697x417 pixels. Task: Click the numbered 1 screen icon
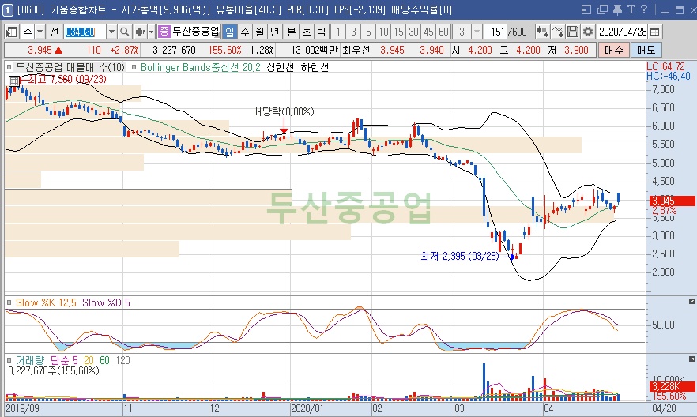(8, 9)
